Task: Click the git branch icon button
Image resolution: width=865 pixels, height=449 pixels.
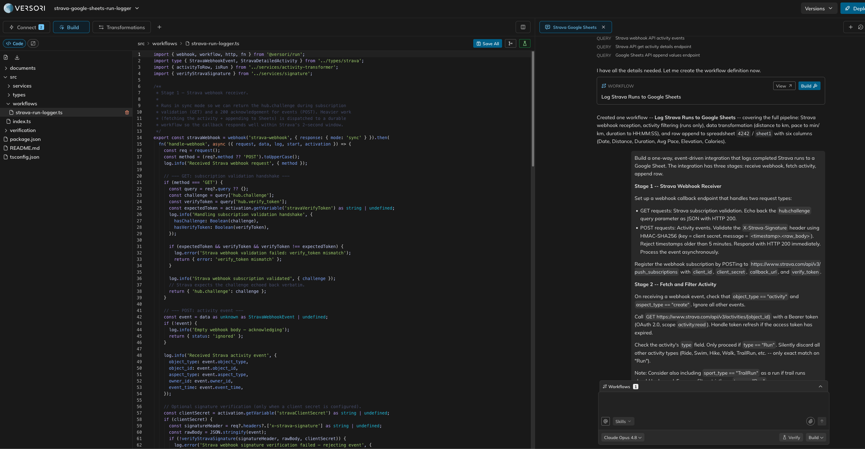Action: click(x=510, y=43)
